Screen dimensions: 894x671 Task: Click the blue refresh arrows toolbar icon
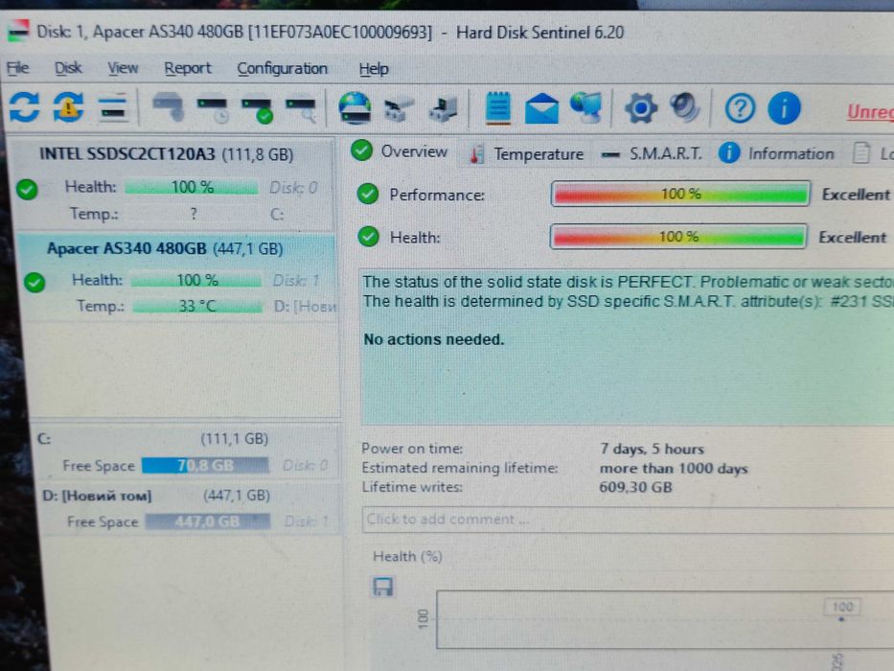25,107
